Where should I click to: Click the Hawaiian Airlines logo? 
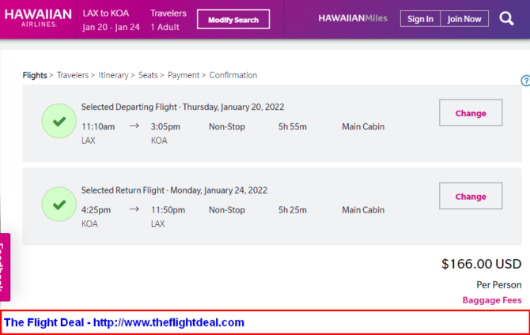(x=38, y=18)
